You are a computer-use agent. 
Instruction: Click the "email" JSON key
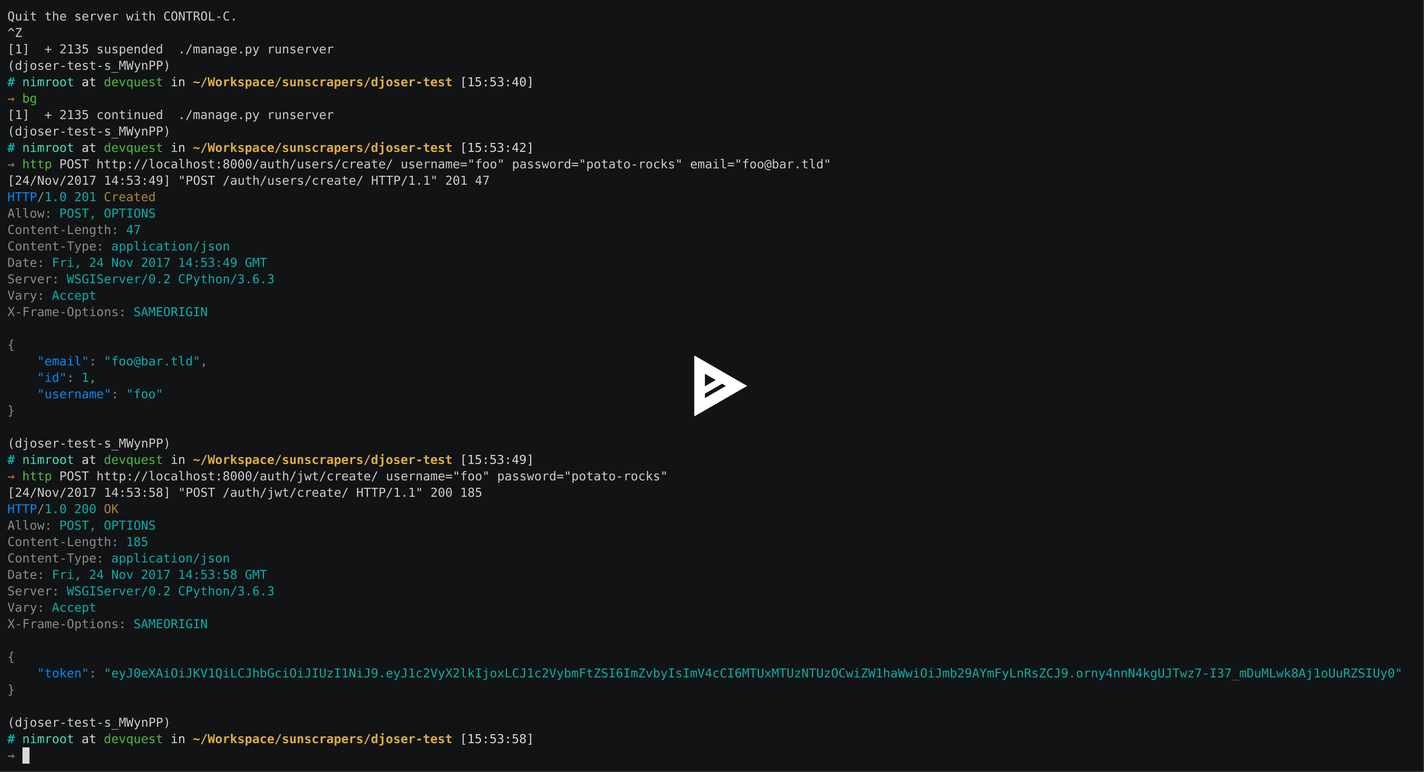pos(63,361)
